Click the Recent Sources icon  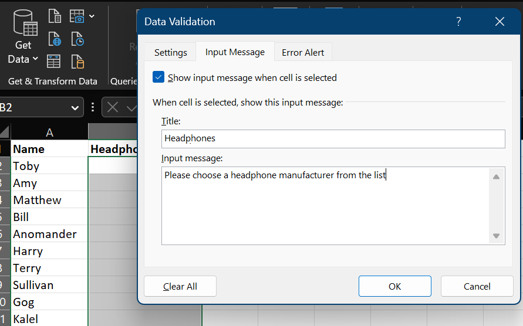coord(77,39)
